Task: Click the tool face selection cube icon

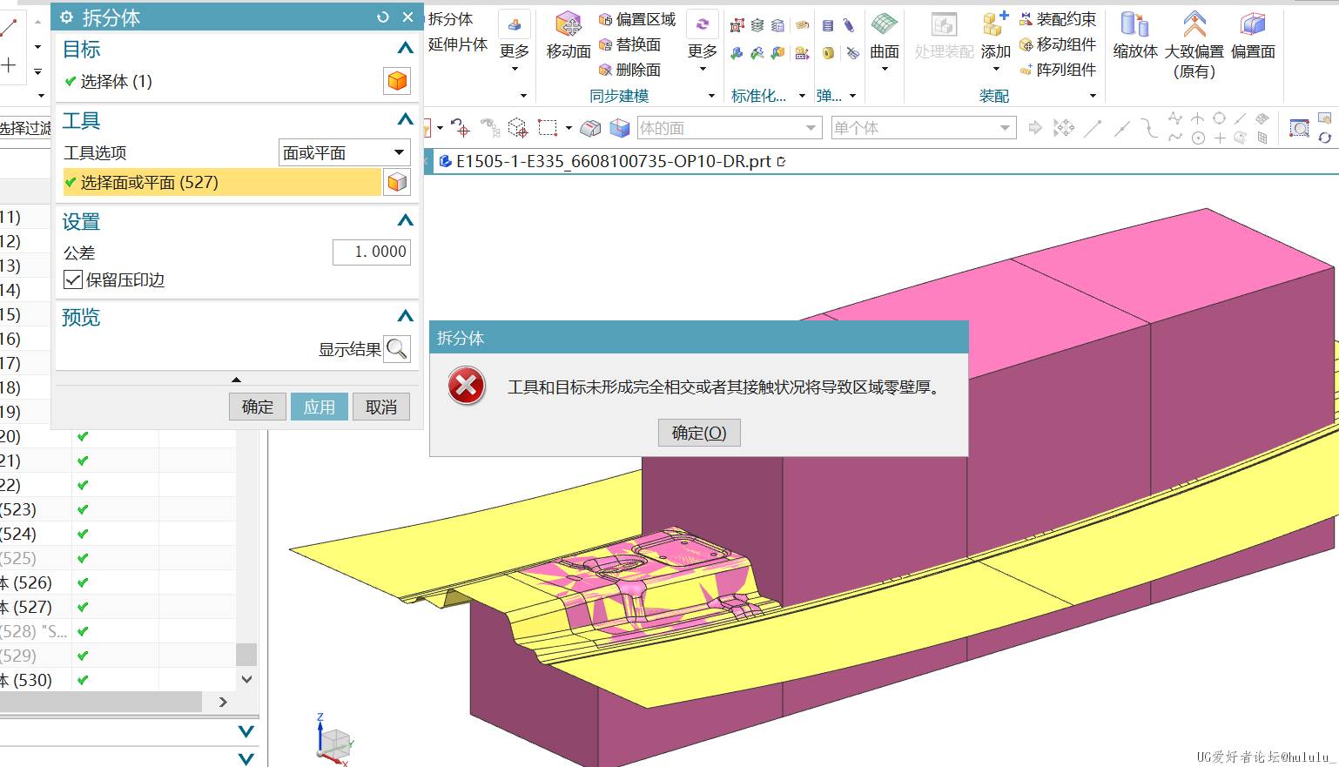Action: (x=397, y=182)
